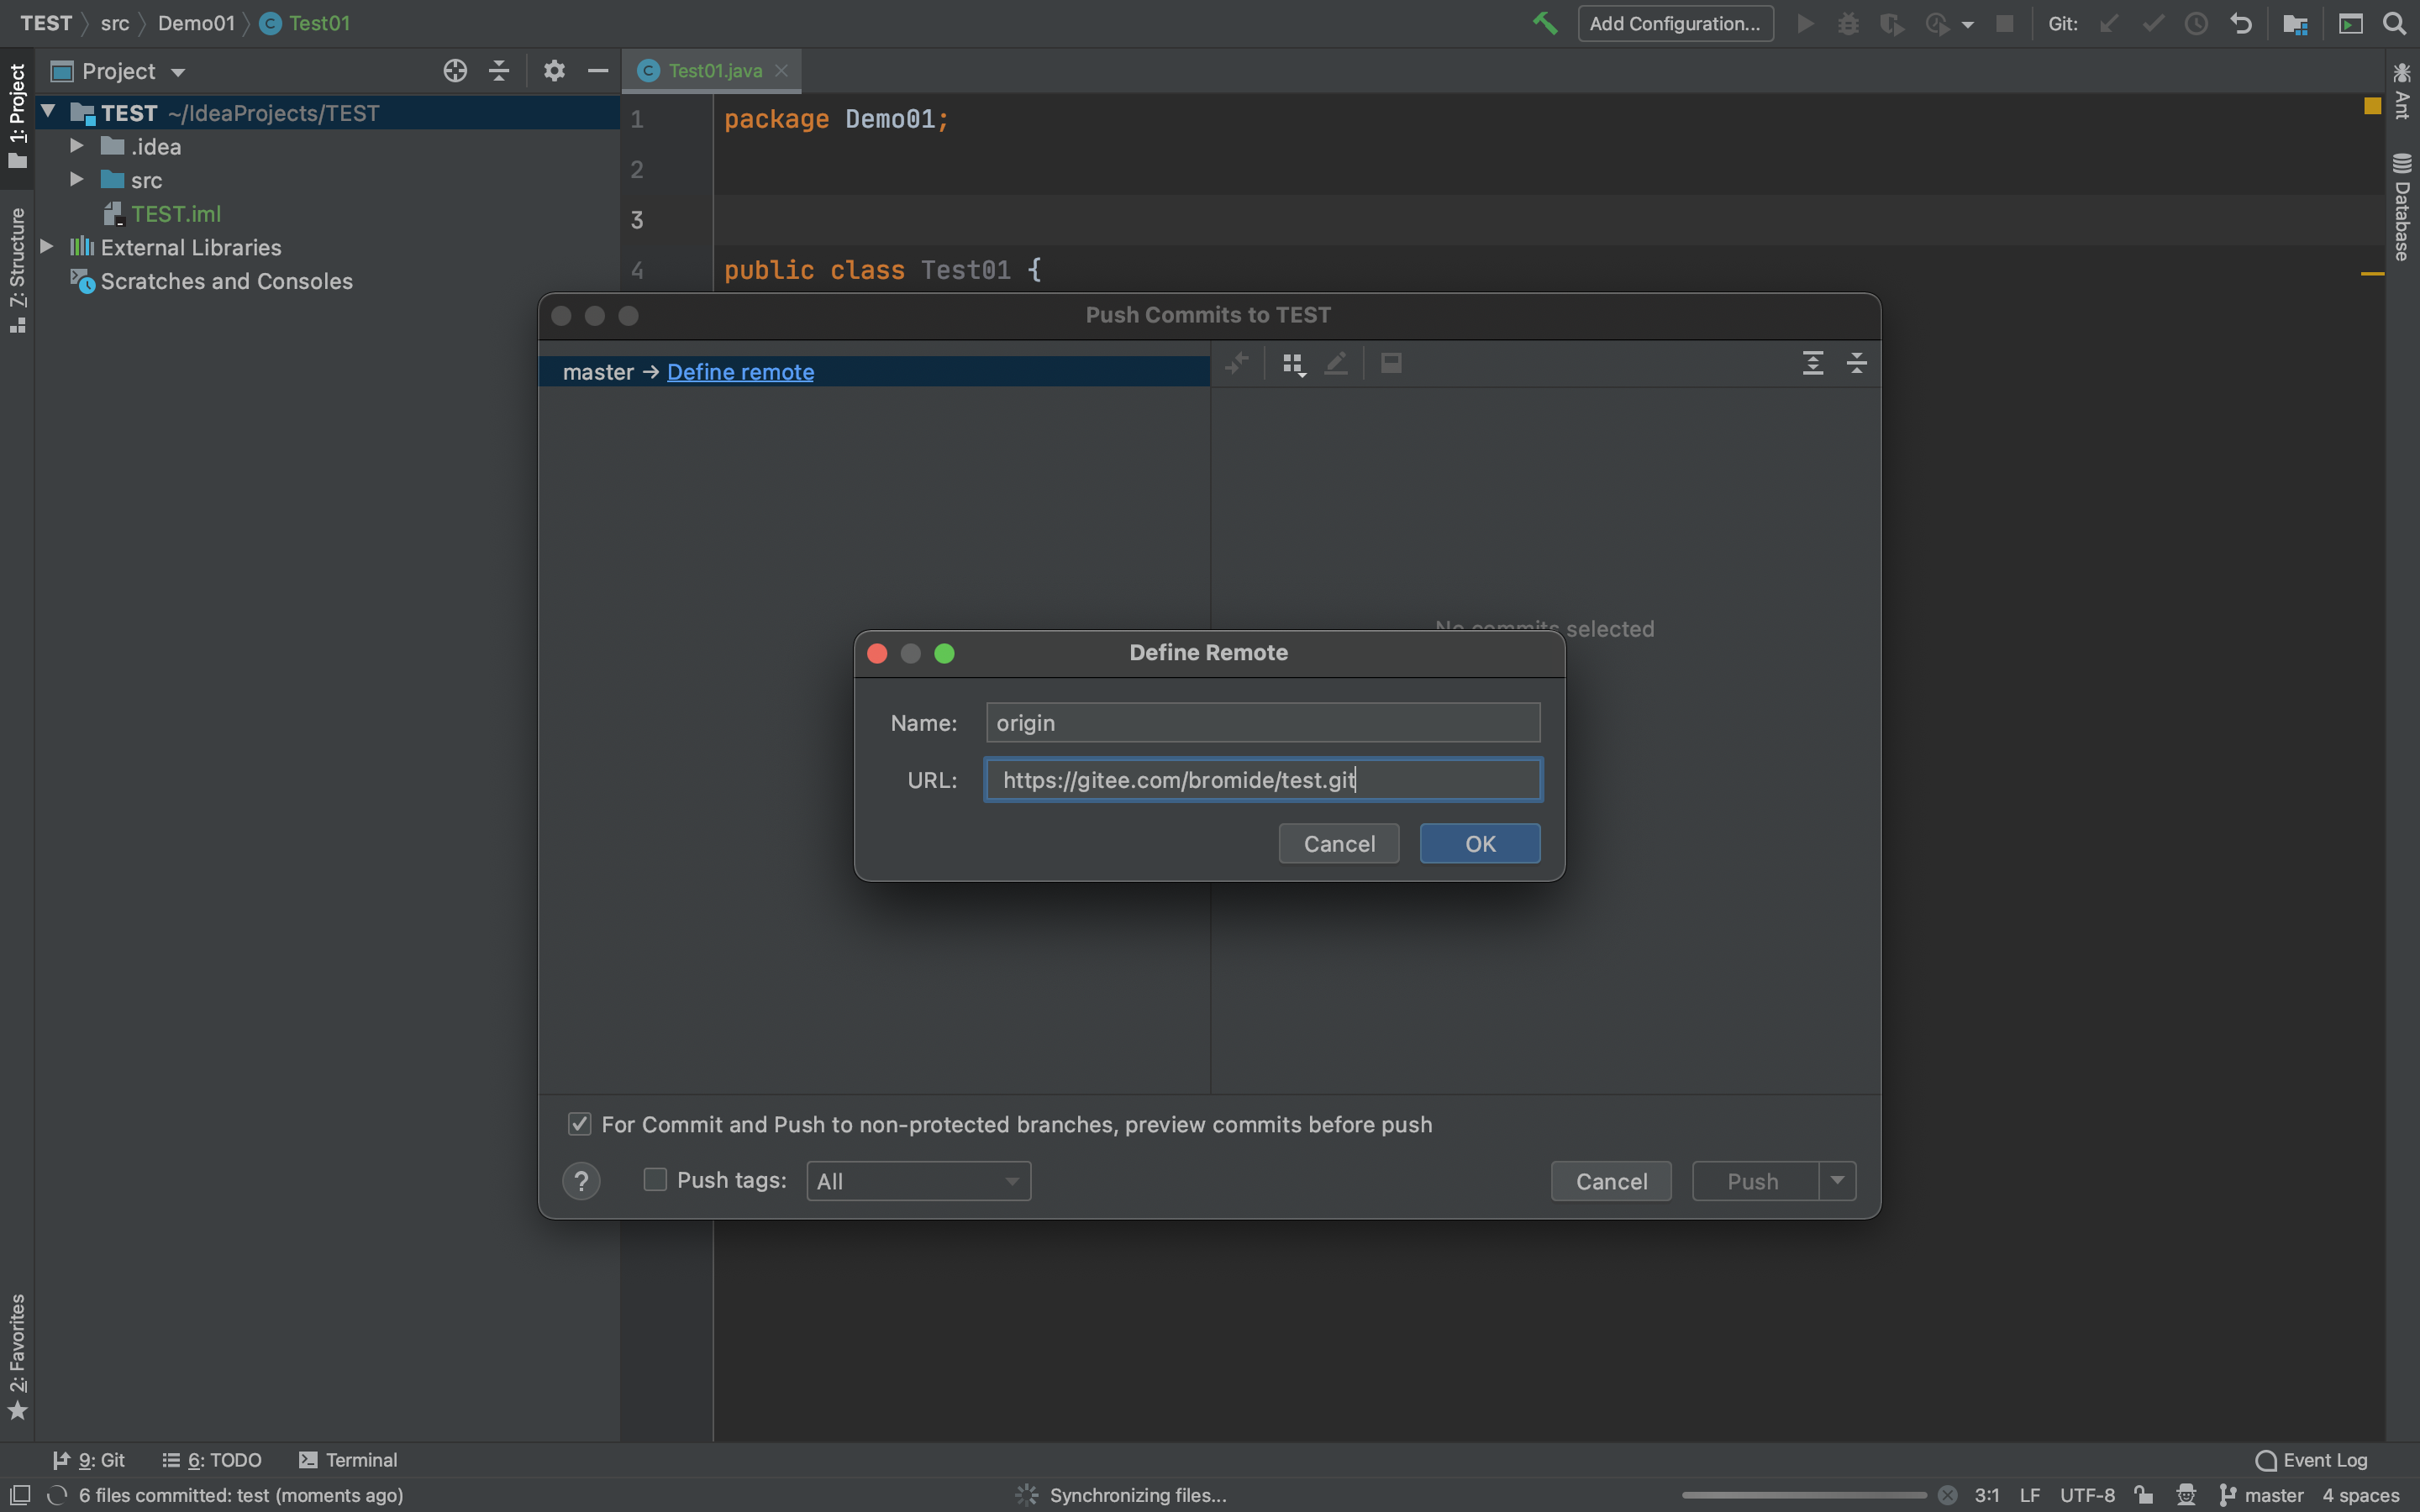Open the 6: TODO tool window tab

212,1460
